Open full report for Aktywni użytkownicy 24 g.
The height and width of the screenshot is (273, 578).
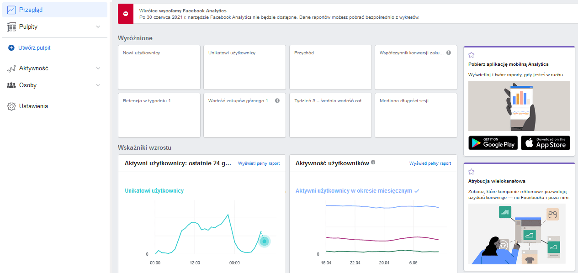259,163
